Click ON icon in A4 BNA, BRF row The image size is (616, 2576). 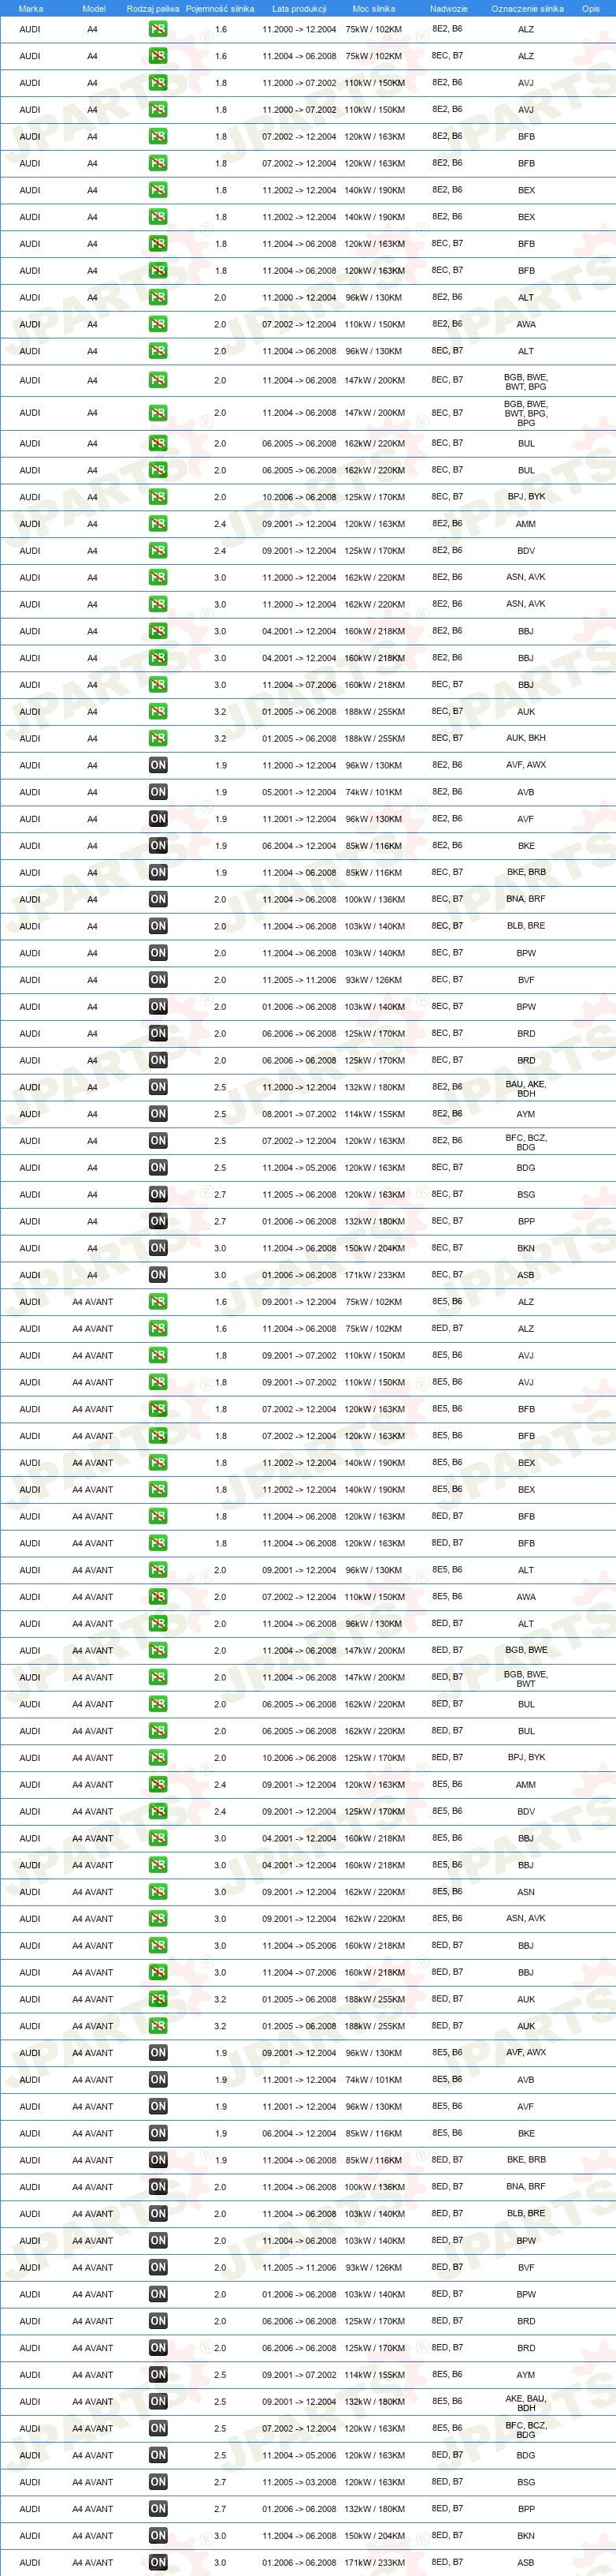tap(158, 899)
